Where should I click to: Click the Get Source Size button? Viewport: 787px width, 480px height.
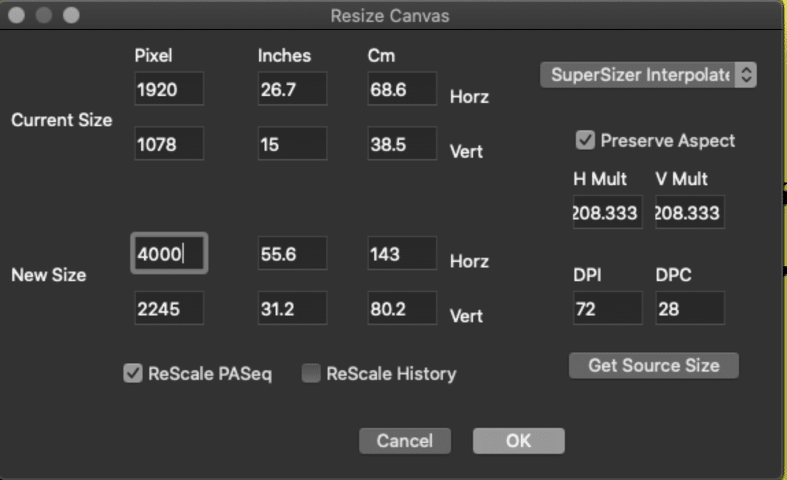pyautogui.click(x=653, y=365)
